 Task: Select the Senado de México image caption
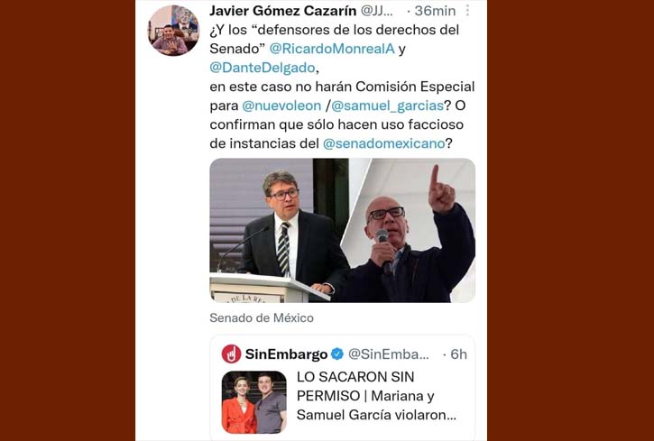click(x=262, y=318)
